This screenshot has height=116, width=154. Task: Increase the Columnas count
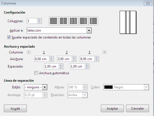pyautogui.click(x=39, y=20)
